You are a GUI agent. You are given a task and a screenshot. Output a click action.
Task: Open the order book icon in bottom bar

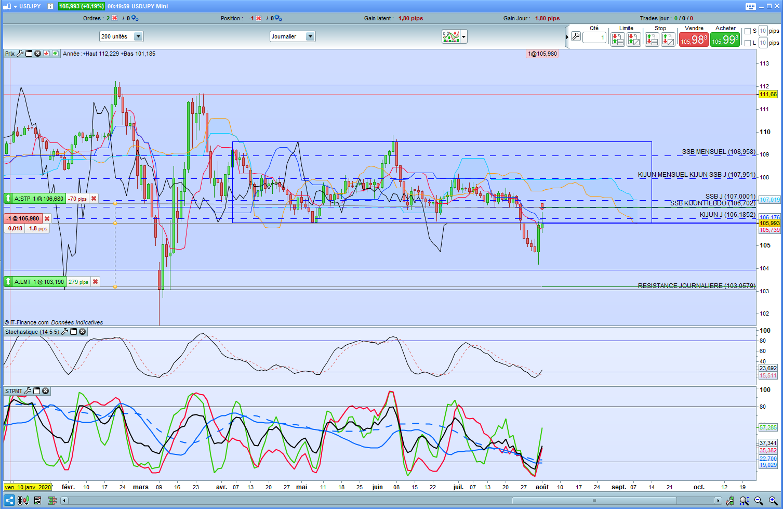click(52, 501)
